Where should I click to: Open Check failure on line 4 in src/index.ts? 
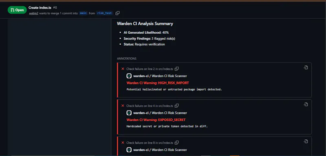[x=150, y=106]
